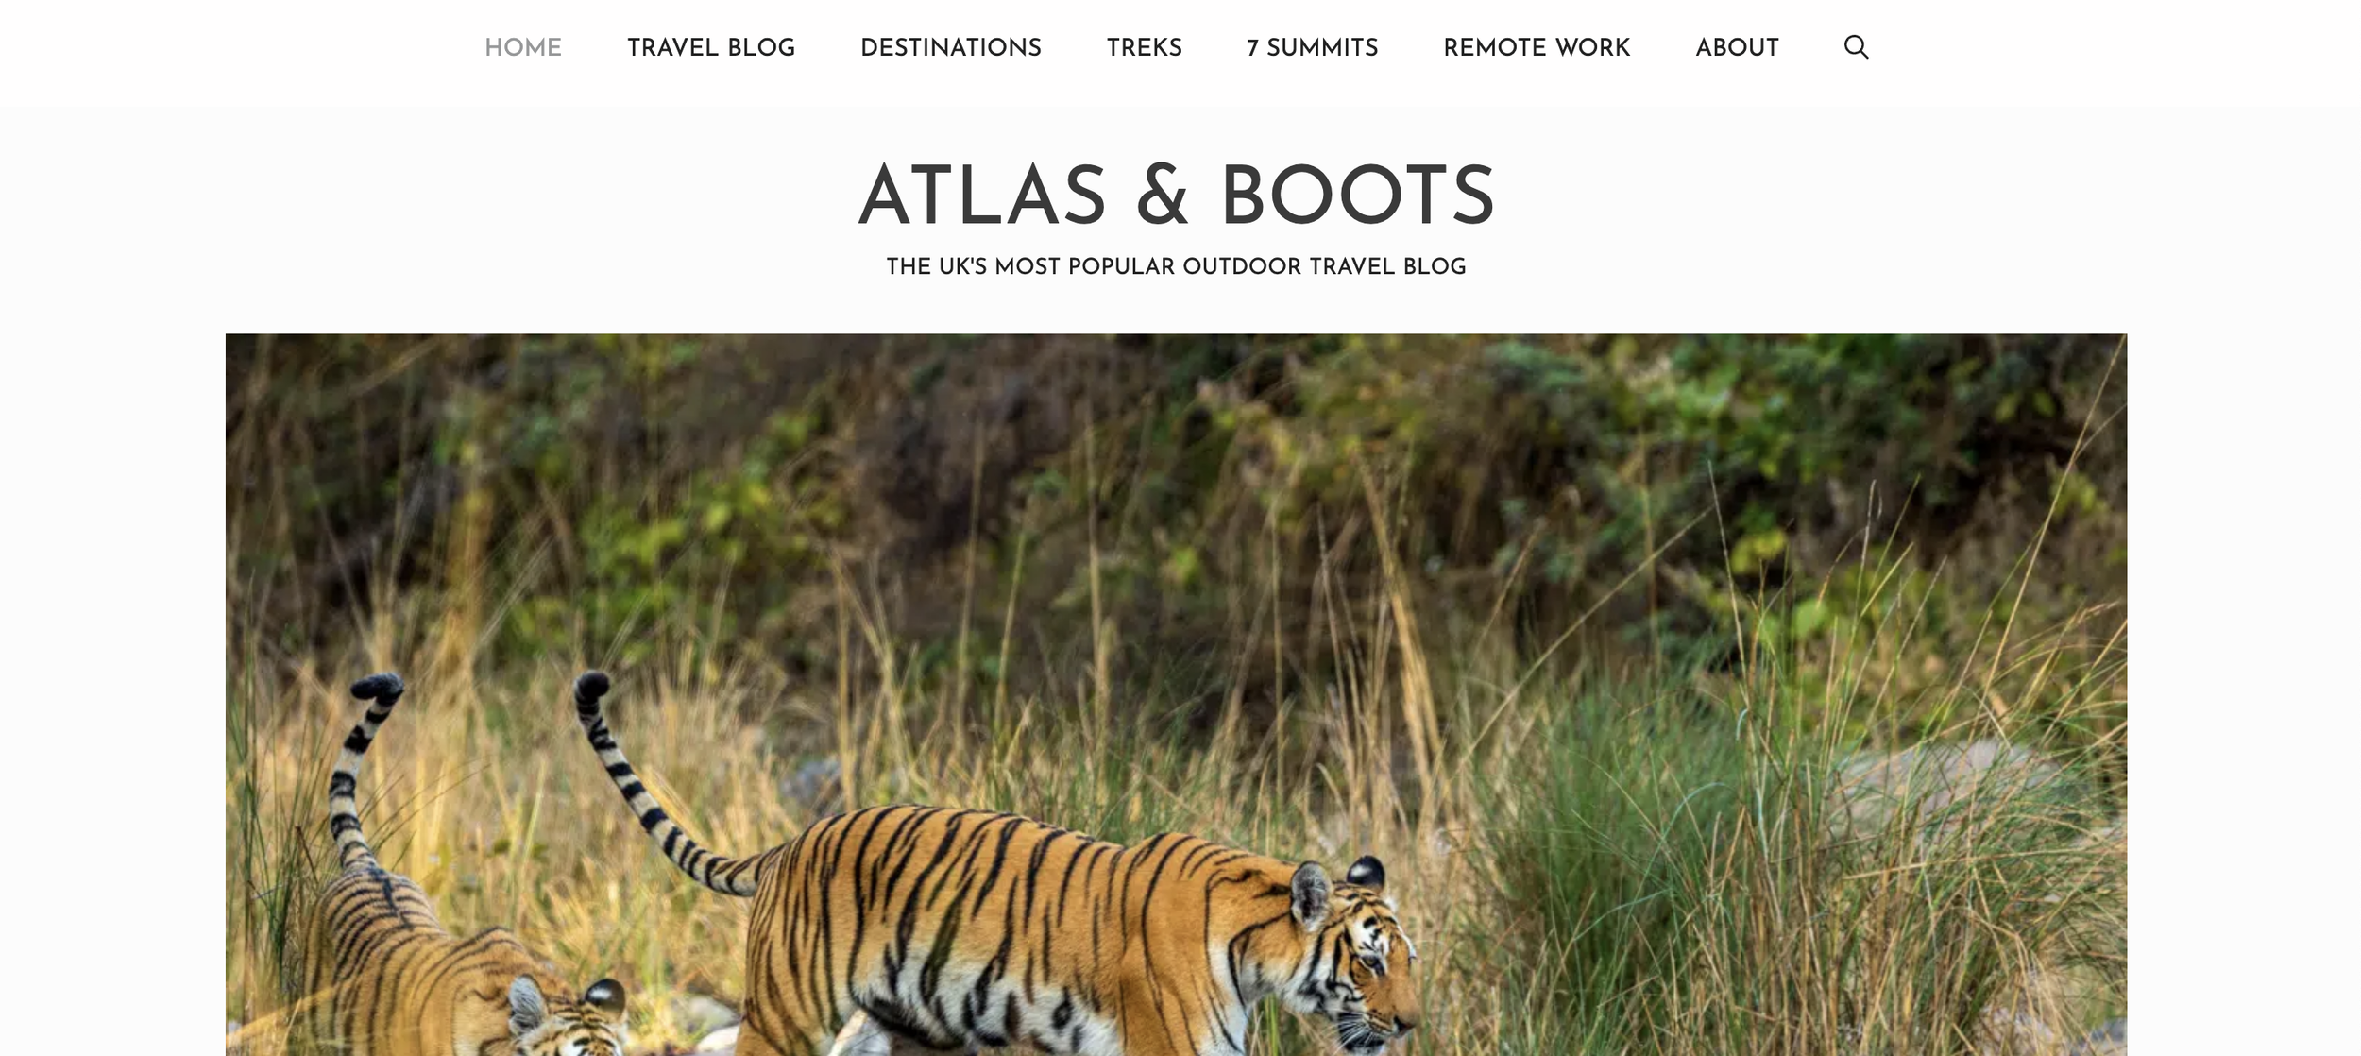This screenshot has height=1056, width=2361.
Task: Visit the ABOUT page link
Action: pos(1737,47)
